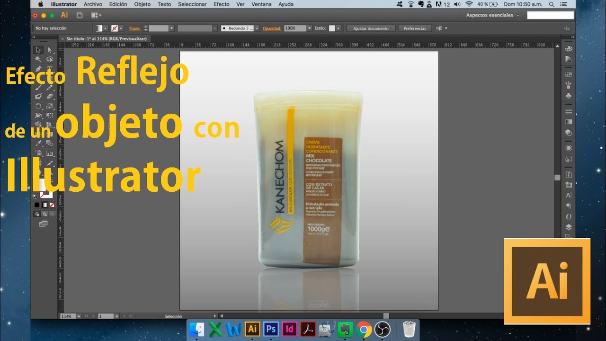Image resolution: width=606 pixels, height=341 pixels.
Task: Click the Preferencias button
Action: [415, 28]
